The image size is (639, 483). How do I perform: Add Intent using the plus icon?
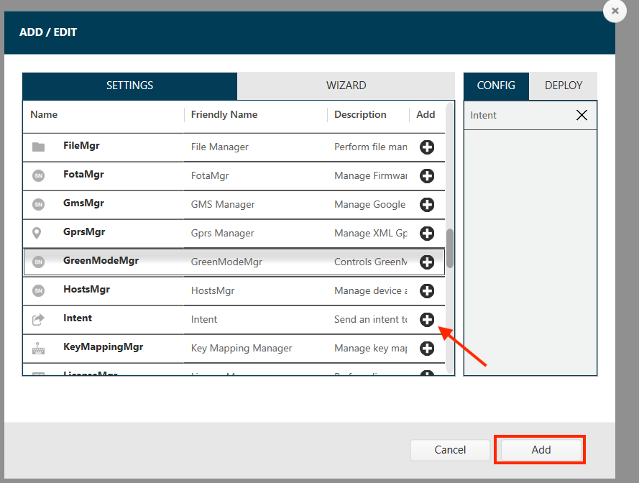click(x=427, y=320)
